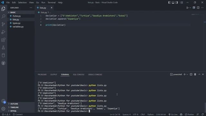Select the lists.py editor tab
This screenshot has height=116, width=206.
(x=43, y=8)
